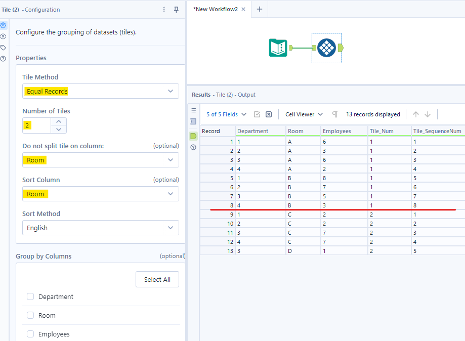This screenshot has height=341, width=465.
Task: Enable Room in Group by Columns
Action: (x=30, y=316)
